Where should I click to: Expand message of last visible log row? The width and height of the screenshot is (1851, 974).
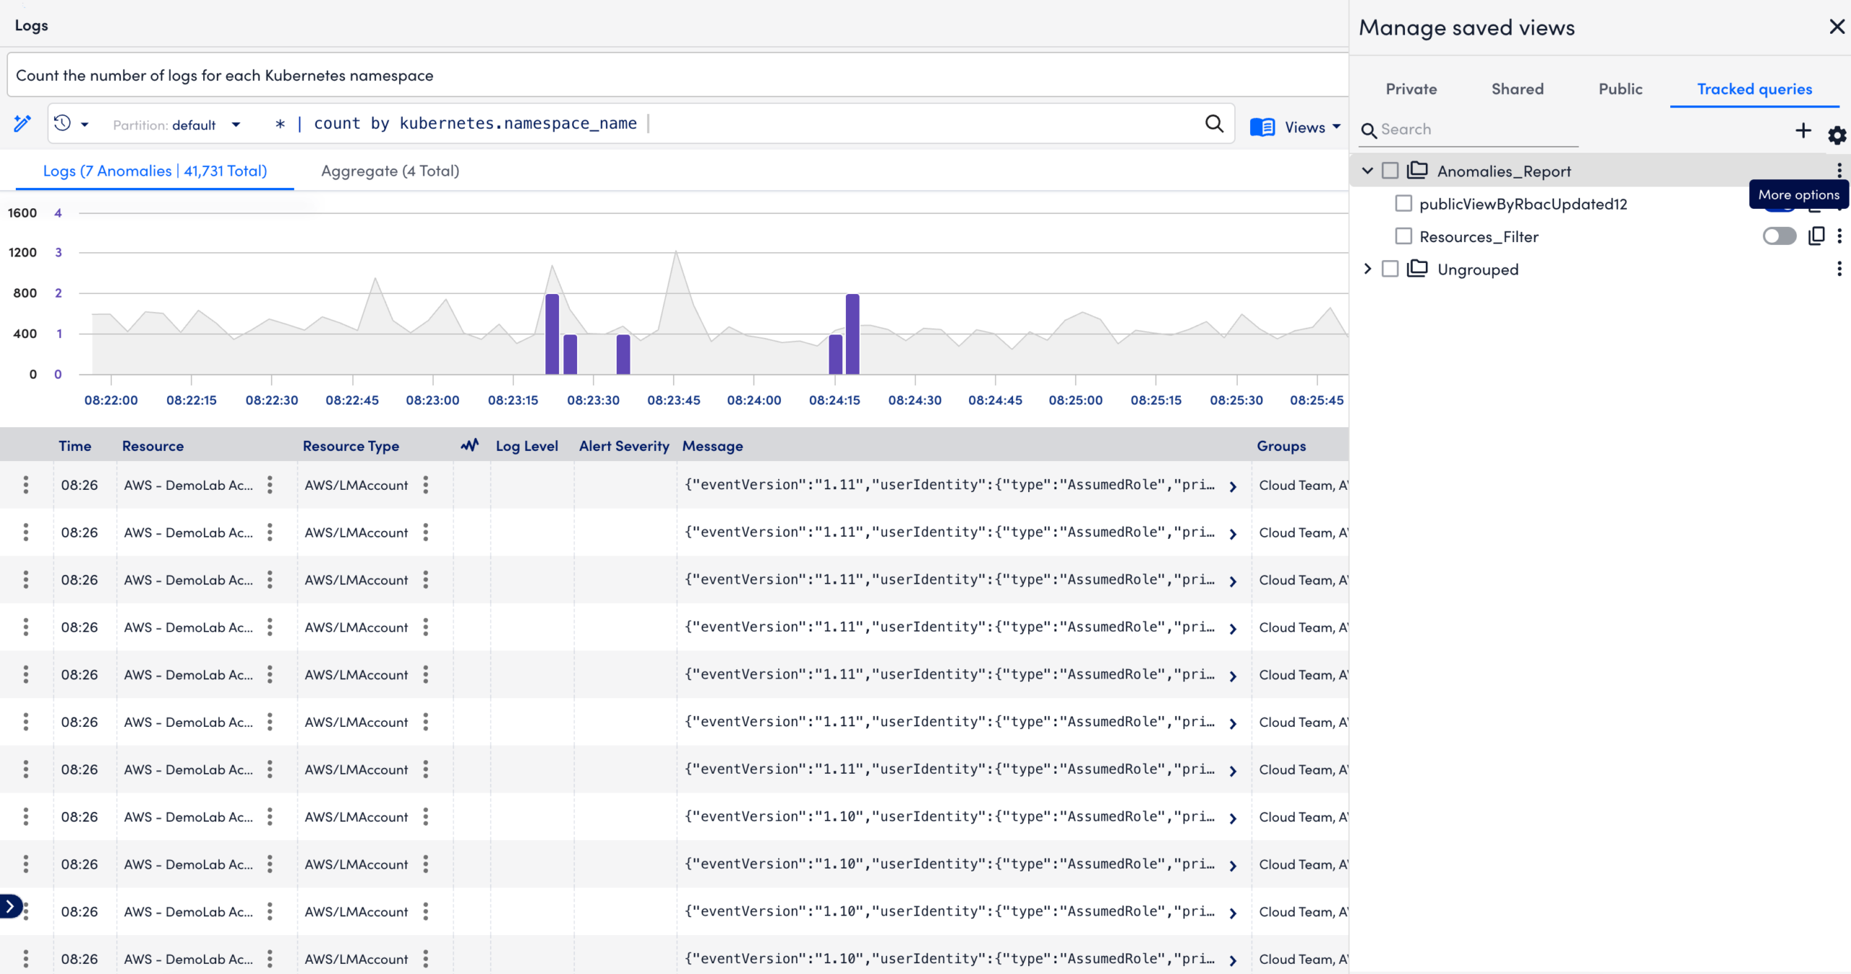coord(1233,961)
